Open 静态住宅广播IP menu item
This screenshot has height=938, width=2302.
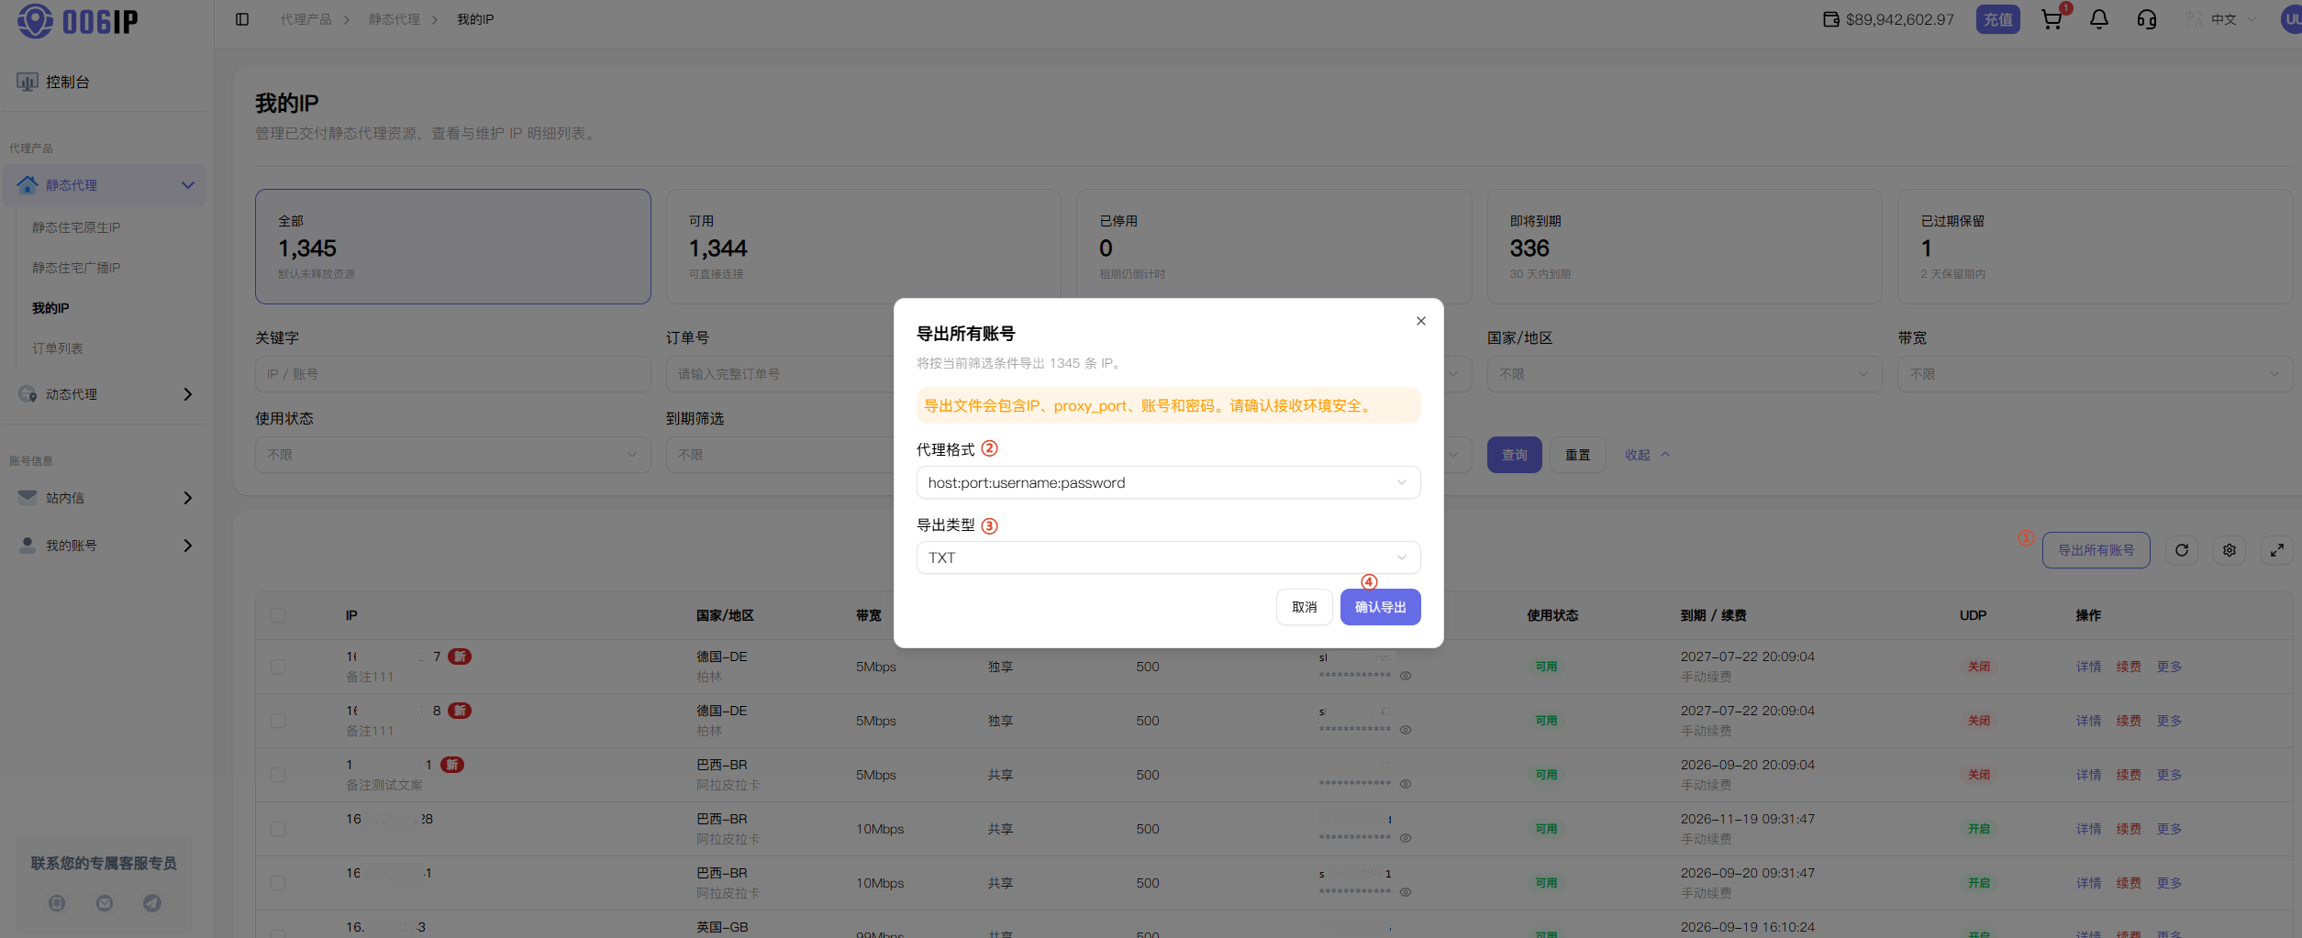pos(76,268)
